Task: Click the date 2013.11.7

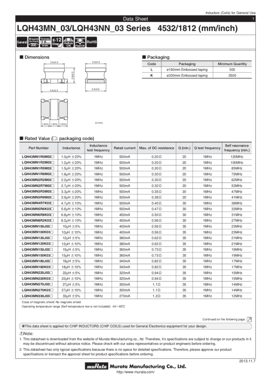Action: coord(247,361)
